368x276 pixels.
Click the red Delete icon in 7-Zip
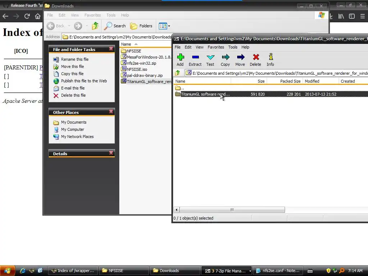click(x=256, y=60)
